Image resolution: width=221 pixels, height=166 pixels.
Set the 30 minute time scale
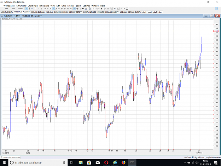pyautogui.click(x=50, y=8)
